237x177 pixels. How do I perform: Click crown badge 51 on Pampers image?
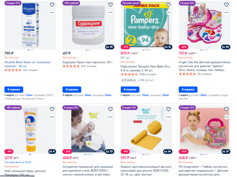168,47
